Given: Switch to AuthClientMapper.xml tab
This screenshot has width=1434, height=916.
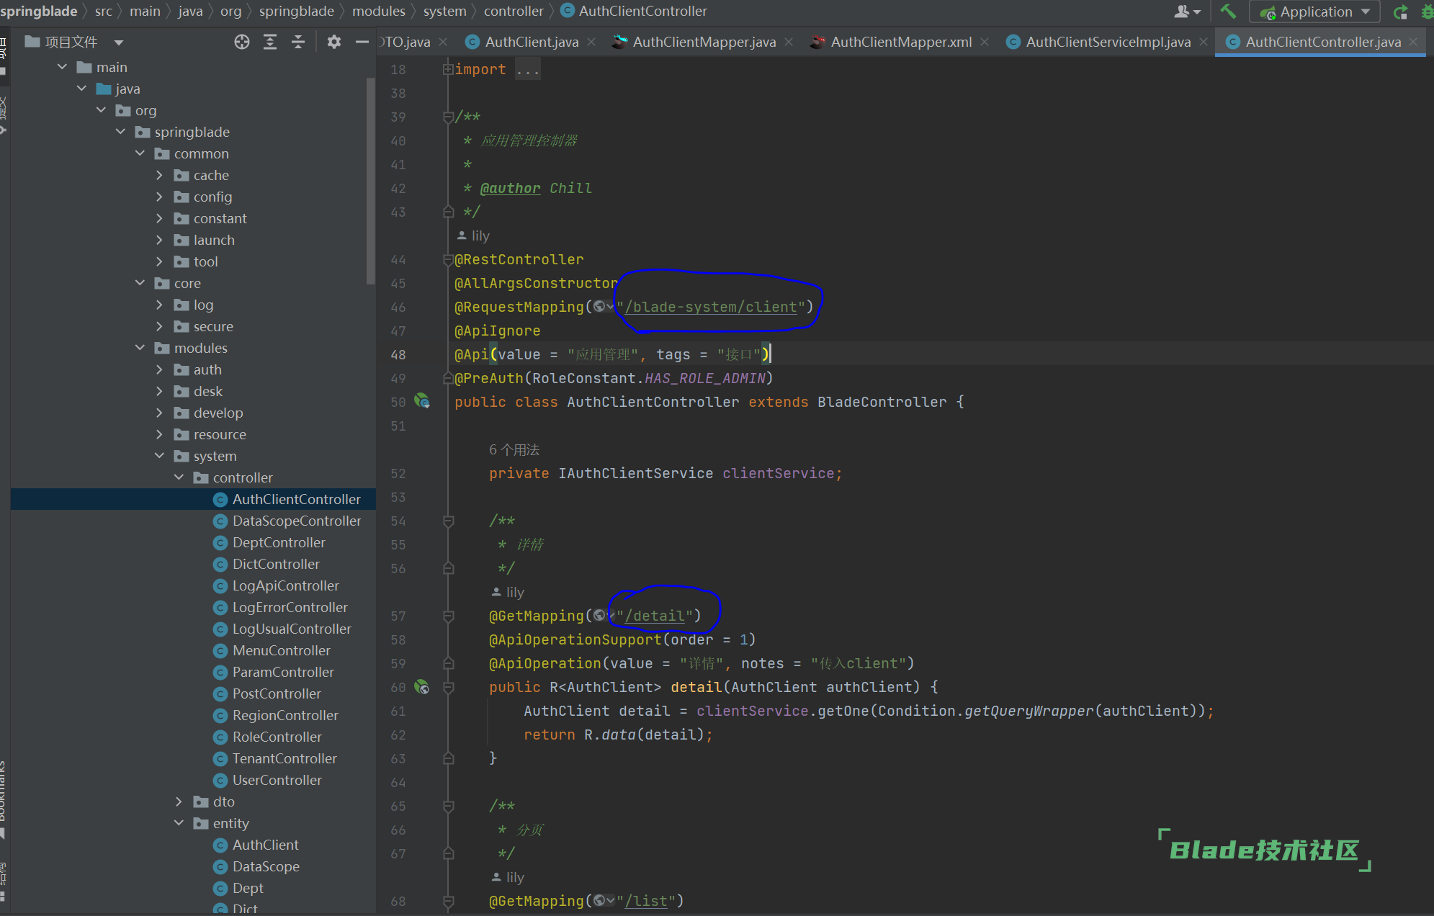Looking at the screenshot, I should click(x=900, y=42).
